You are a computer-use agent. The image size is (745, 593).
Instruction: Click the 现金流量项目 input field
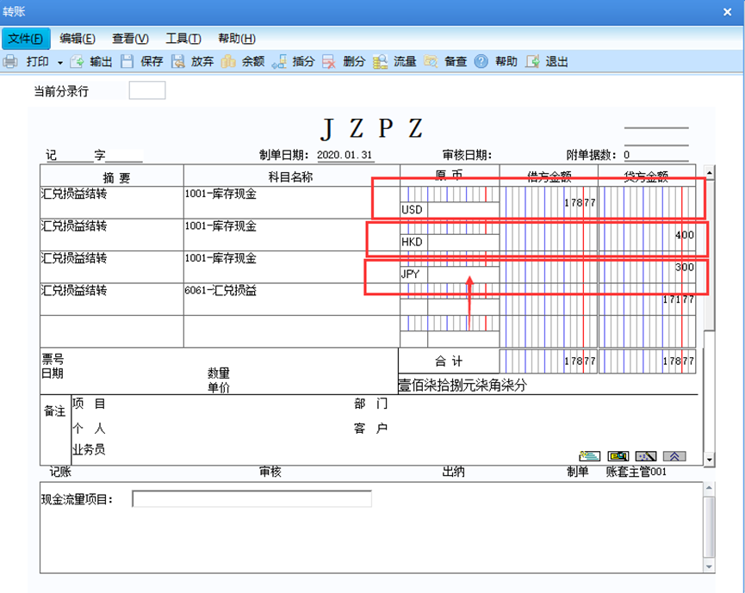(x=251, y=499)
